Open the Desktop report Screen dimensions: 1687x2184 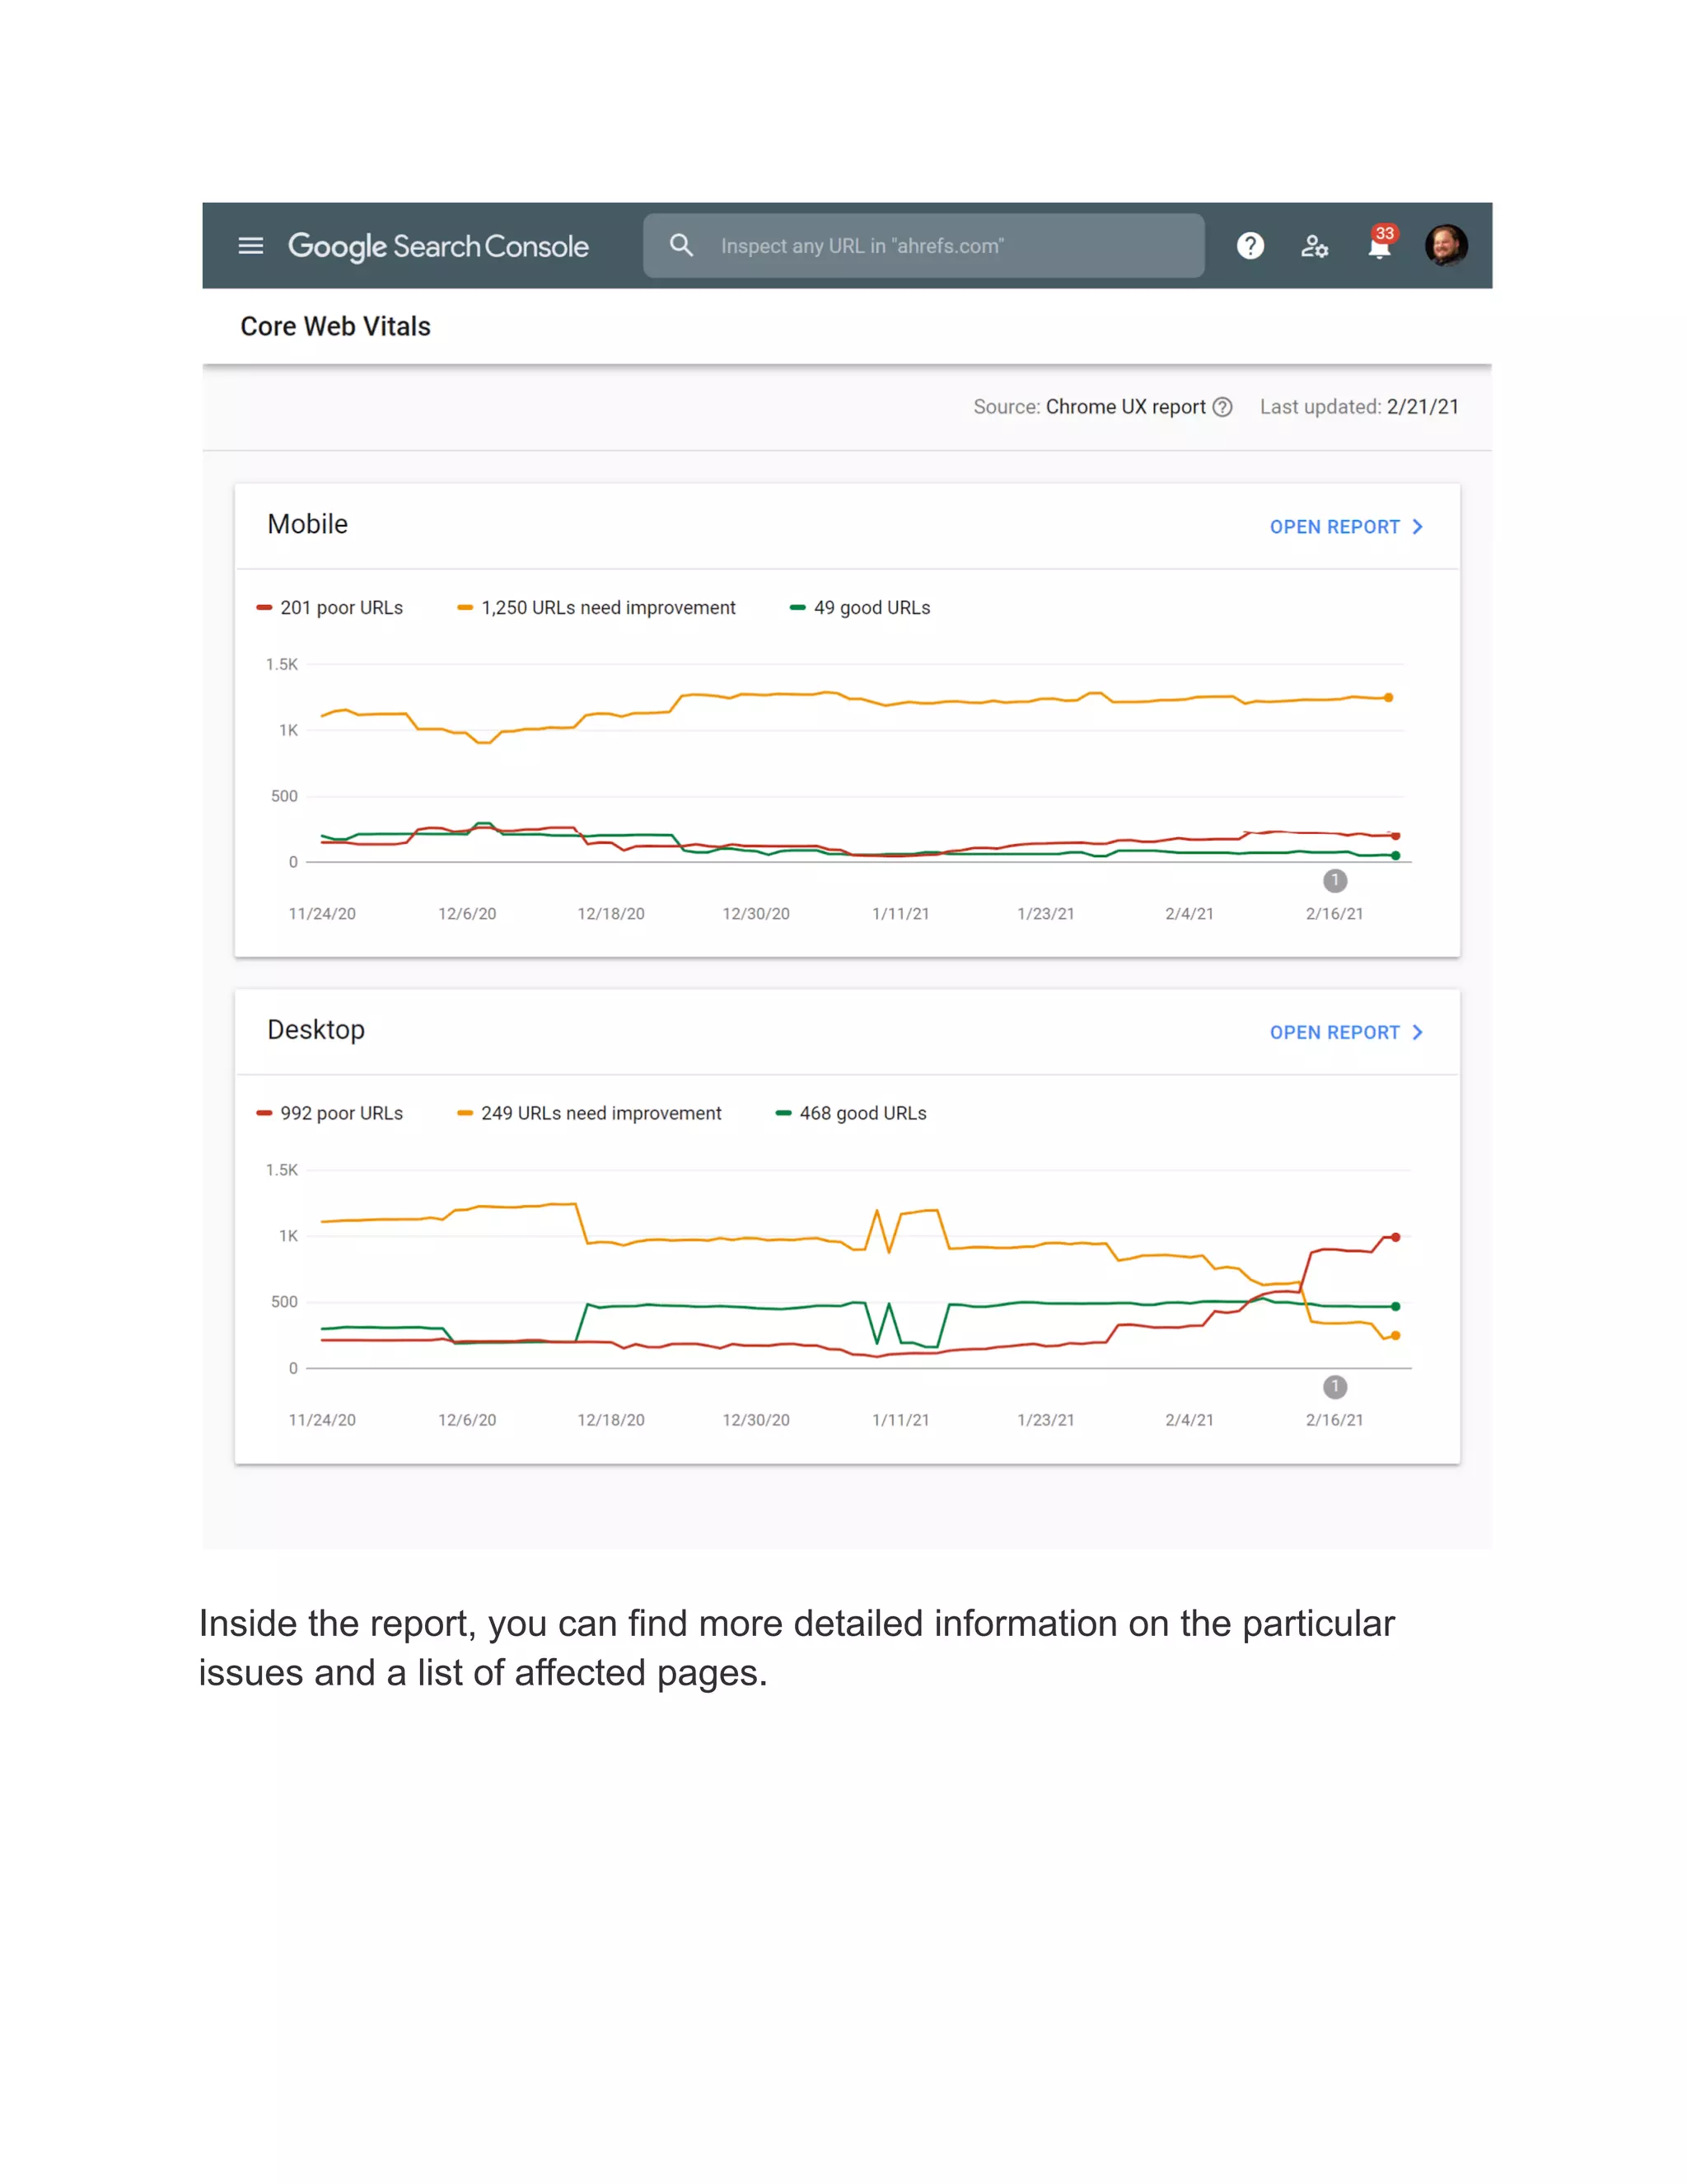click(1334, 1033)
